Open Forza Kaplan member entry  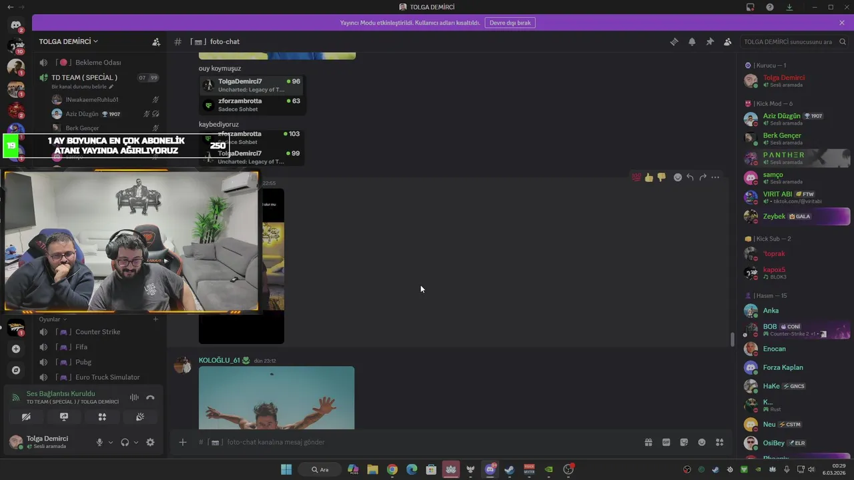[797, 367]
